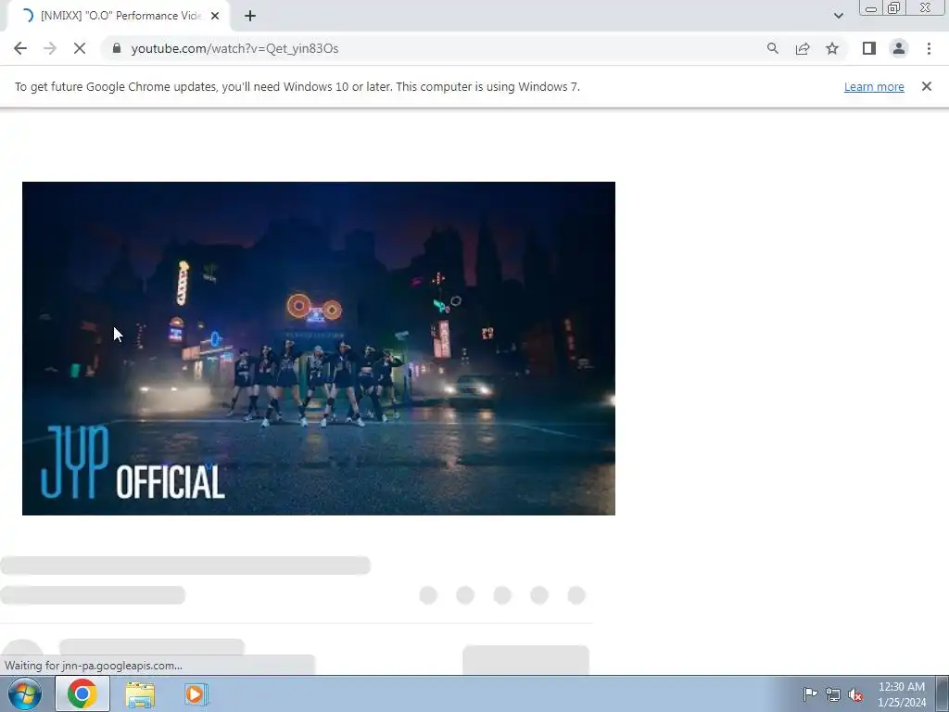The height and width of the screenshot is (712, 949).
Task: Open Chrome from the taskbar
Action: (x=82, y=693)
